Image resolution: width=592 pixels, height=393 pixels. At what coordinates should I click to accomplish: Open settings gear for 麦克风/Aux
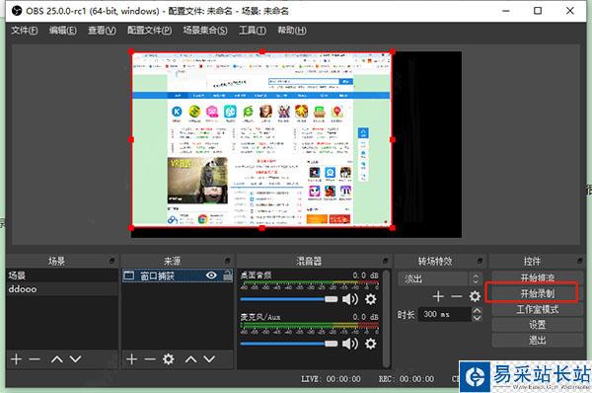(x=371, y=344)
